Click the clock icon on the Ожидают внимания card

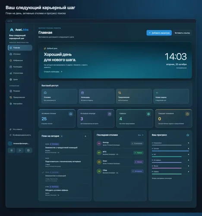[187, 114]
